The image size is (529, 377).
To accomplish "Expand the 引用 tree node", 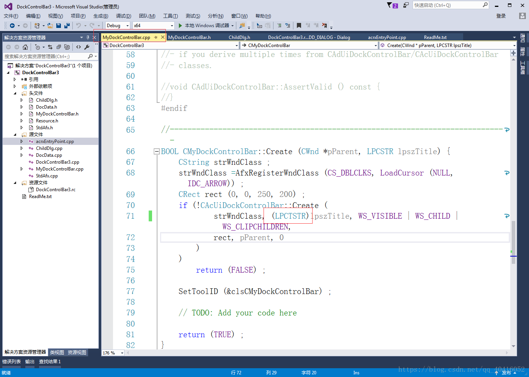I will (15, 80).
